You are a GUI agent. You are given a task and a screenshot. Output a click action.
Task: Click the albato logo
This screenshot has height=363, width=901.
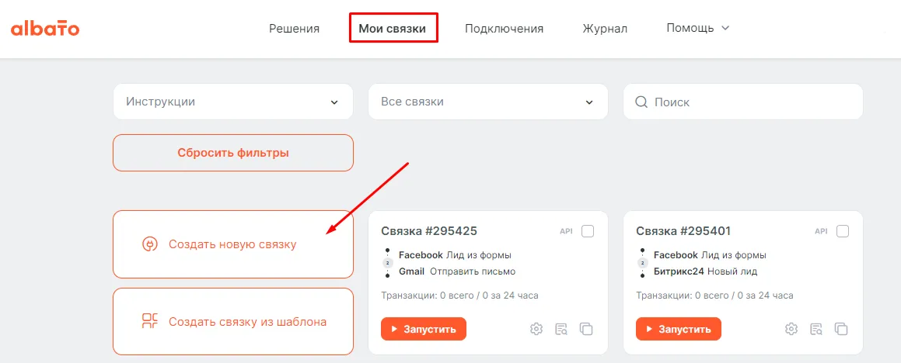pos(45,29)
